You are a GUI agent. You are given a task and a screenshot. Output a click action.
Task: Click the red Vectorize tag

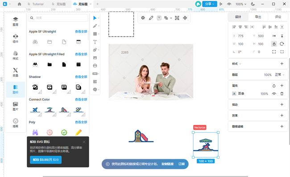pyautogui.click(x=199, y=128)
